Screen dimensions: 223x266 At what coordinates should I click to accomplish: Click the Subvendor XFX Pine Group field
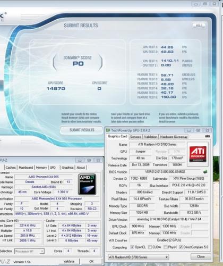click(x=188, y=178)
